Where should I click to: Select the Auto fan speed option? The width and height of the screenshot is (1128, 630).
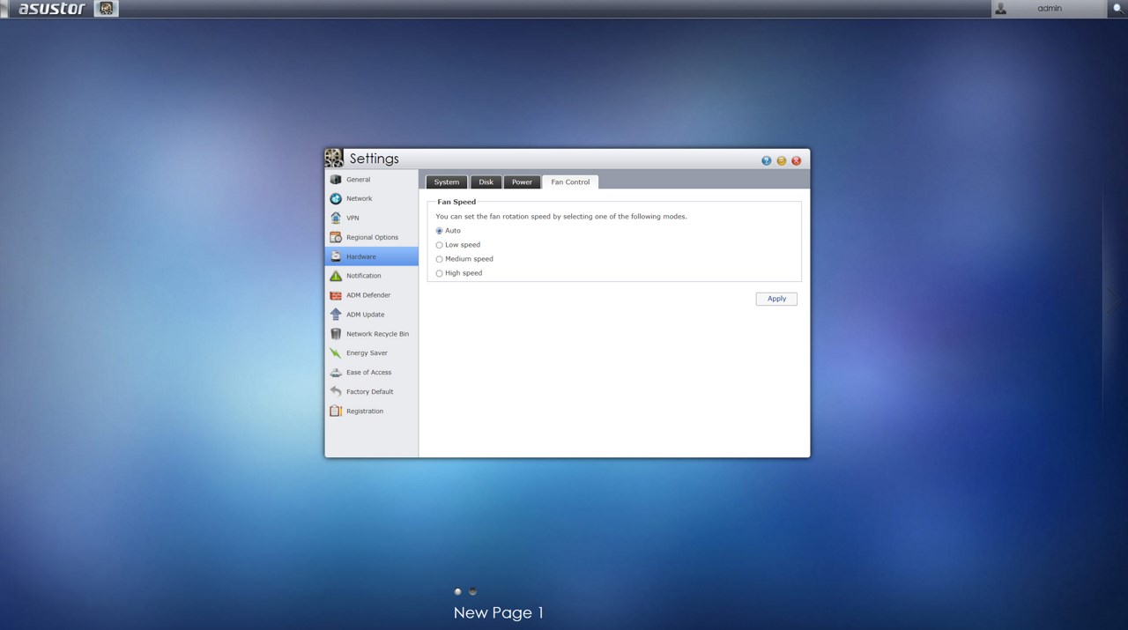click(440, 231)
